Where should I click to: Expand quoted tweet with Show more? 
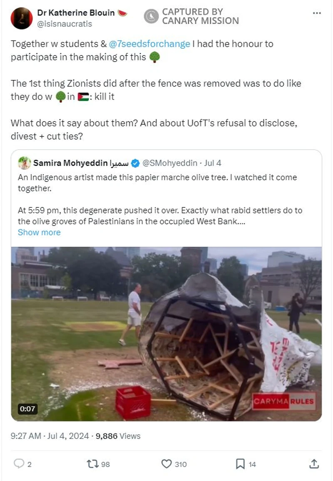pyautogui.click(x=39, y=232)
